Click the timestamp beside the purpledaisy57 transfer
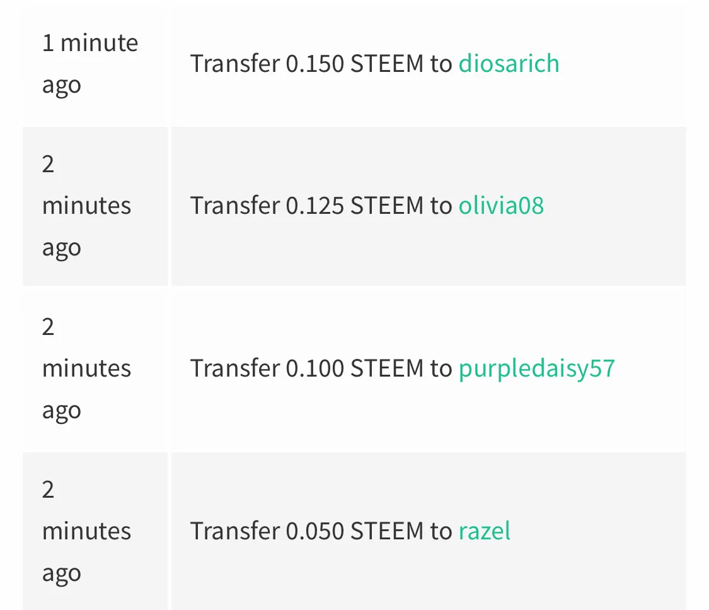This screenshot has height=610, width=709. (86, 369)
